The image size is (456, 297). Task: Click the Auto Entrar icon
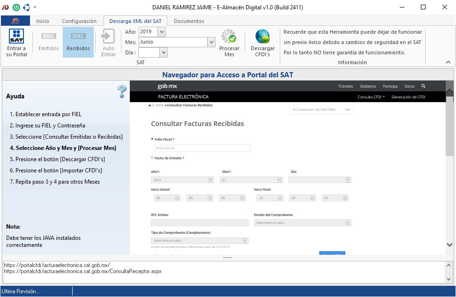[108, 37]
